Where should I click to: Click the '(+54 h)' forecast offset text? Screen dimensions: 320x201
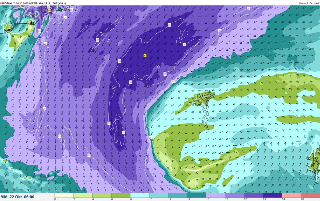coord(62,3)
